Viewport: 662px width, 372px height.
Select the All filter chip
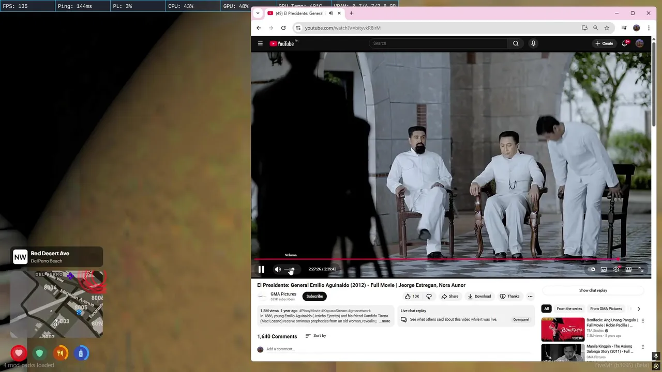[x=546, y=309]
